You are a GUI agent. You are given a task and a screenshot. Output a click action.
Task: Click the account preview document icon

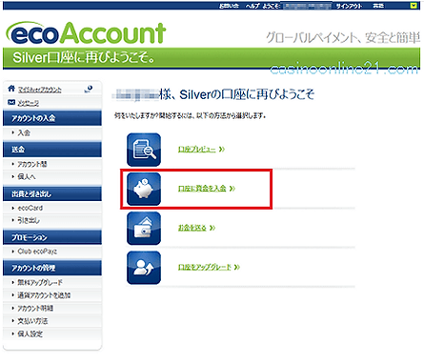pyautogui.click(x=144, y=150)
